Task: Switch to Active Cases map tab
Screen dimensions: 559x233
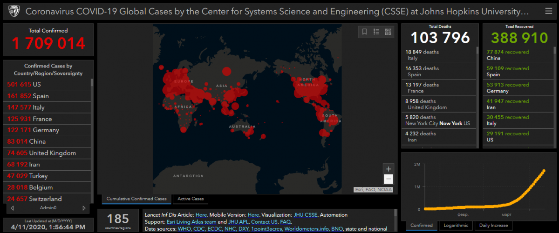Action: pyautogui.click(x=191, y=199)
